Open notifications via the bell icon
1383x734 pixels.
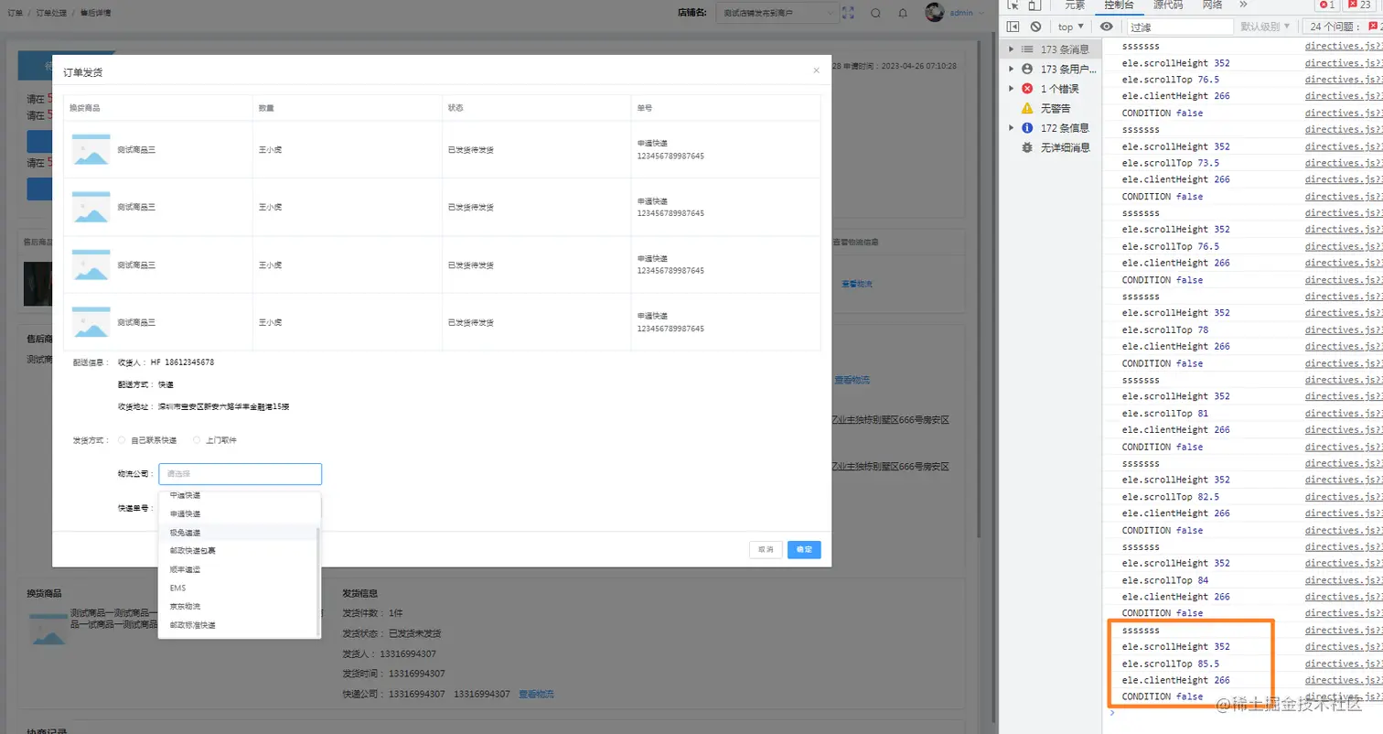pyautogui.click(x=903, y=13)
